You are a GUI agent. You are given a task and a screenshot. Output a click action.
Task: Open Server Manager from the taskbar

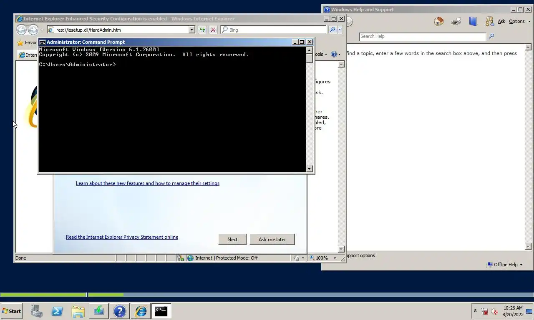click(36, 311)
